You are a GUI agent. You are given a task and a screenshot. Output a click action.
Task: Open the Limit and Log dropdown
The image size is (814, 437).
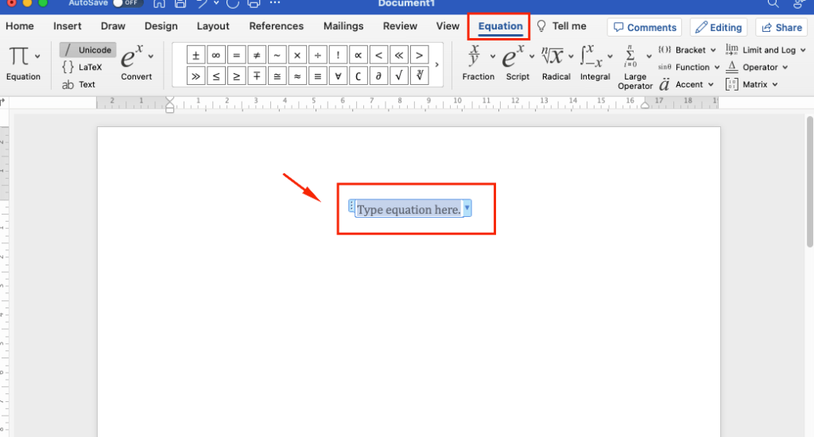click(766, 50)
